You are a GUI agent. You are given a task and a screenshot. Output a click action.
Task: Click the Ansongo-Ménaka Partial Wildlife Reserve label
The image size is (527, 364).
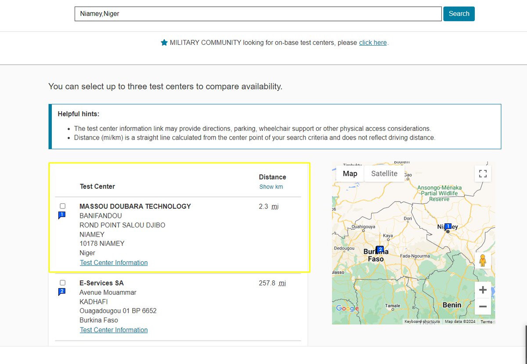click(439, 193)
